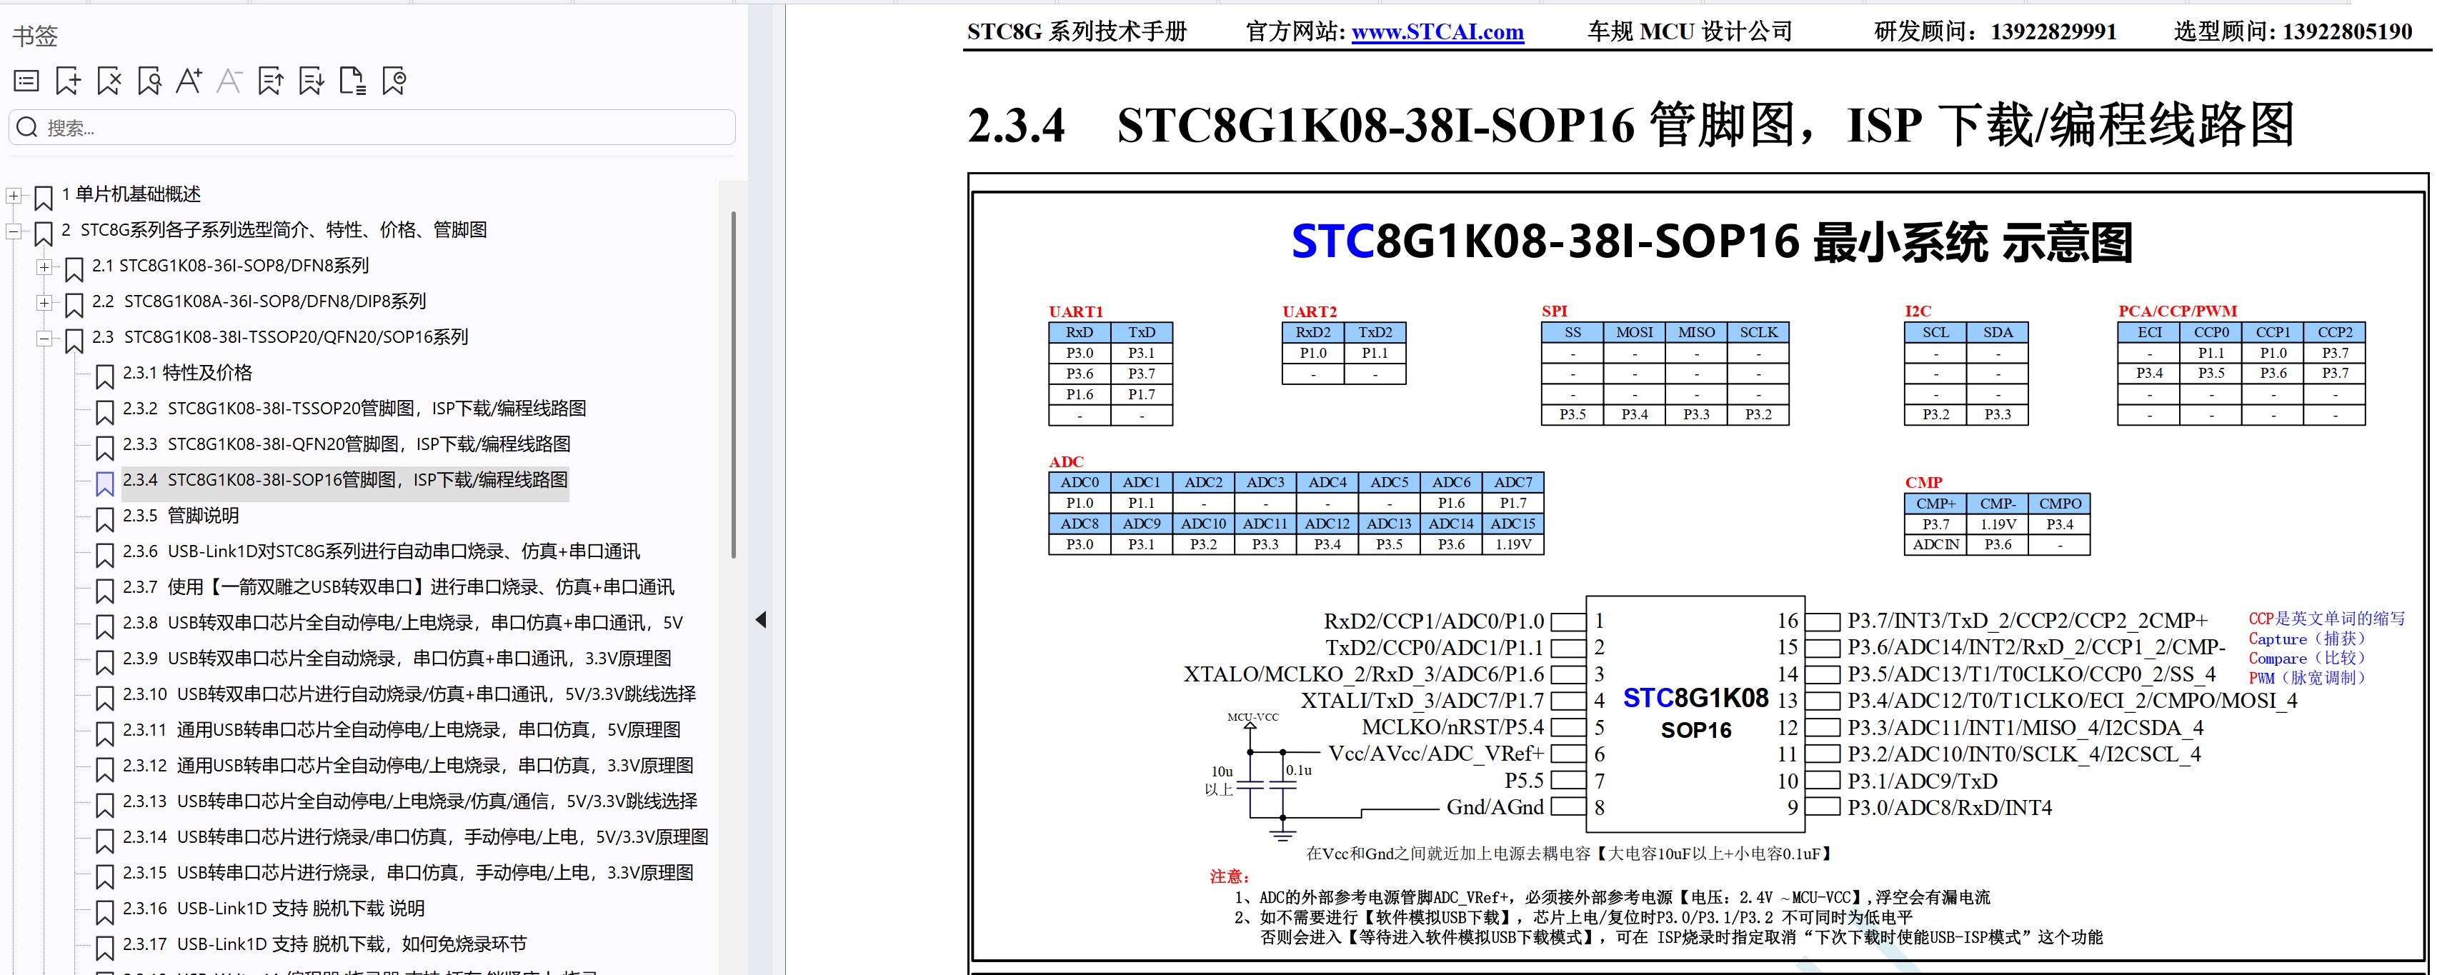
Task: Click the increase bookmark font size icon
Action: [x=189, y=81]
